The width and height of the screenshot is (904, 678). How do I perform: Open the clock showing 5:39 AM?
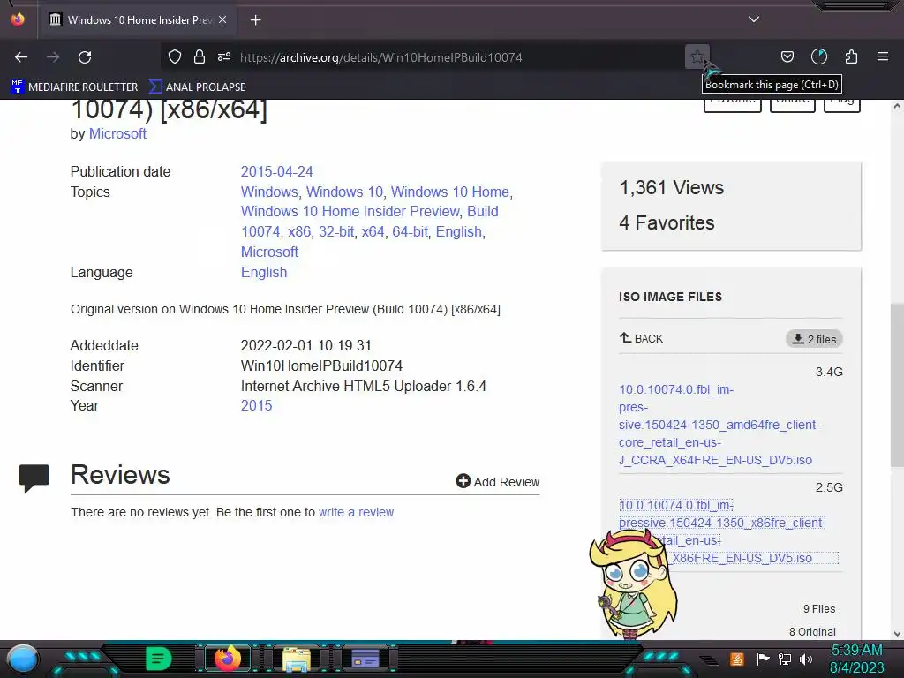click(x=856, y=659)
